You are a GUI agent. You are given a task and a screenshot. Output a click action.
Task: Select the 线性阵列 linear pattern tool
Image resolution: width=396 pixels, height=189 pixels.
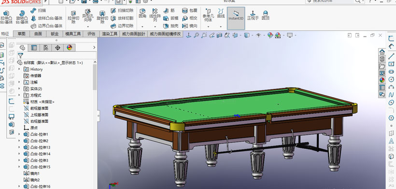coord(155,15)
